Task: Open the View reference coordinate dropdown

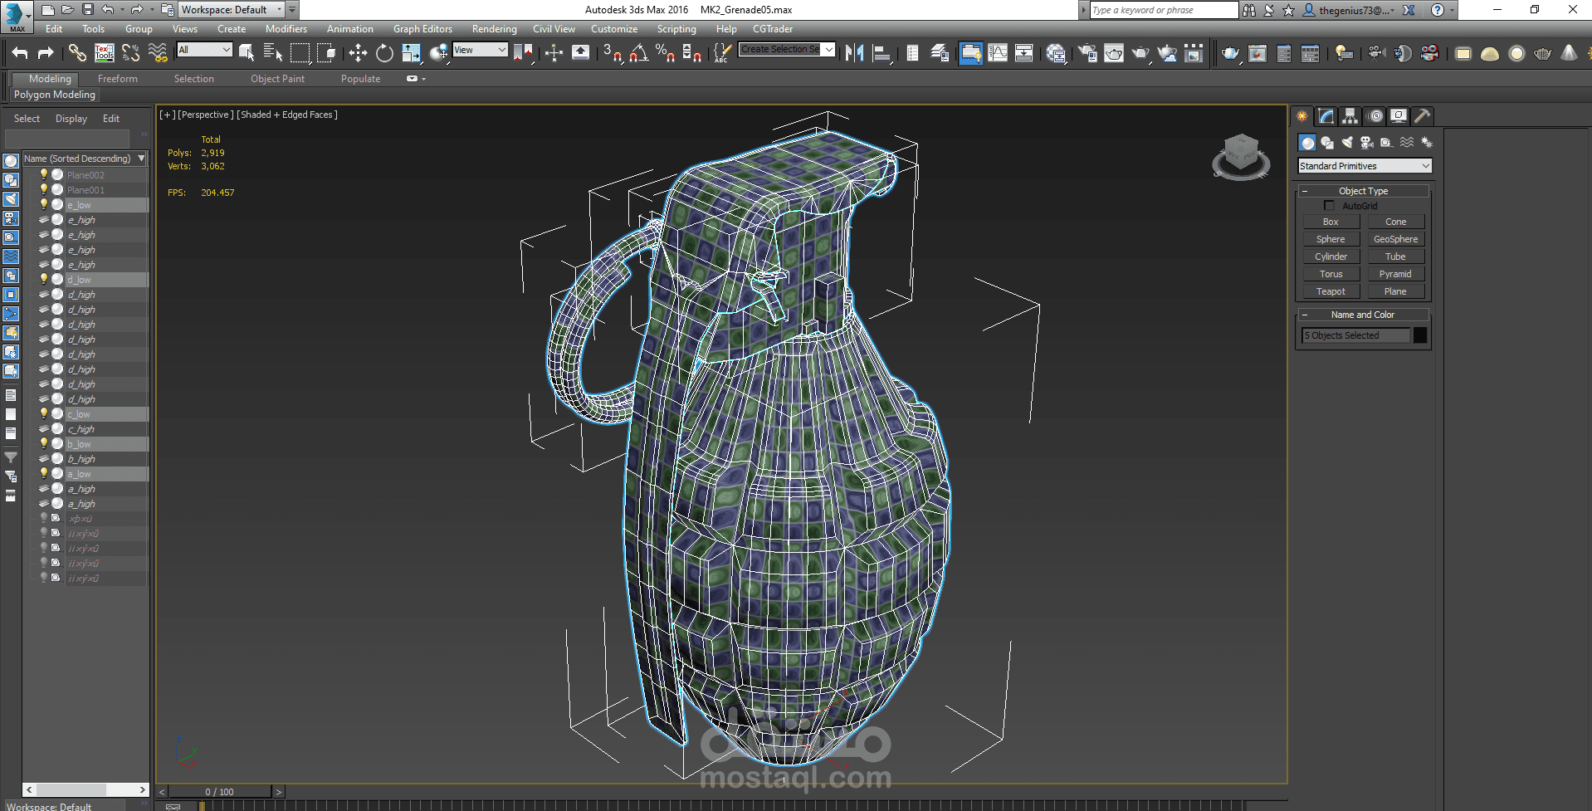Action: tap(480, 50)
